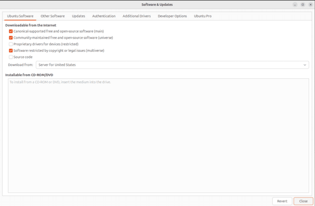This screenshot has height=206, width=315.
Task: Uncheck Community-maintained software (universe) checkbox
Action: (x=11, y=38)
